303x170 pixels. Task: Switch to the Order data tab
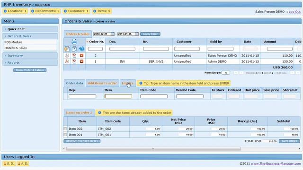click(x=74, y=83)
